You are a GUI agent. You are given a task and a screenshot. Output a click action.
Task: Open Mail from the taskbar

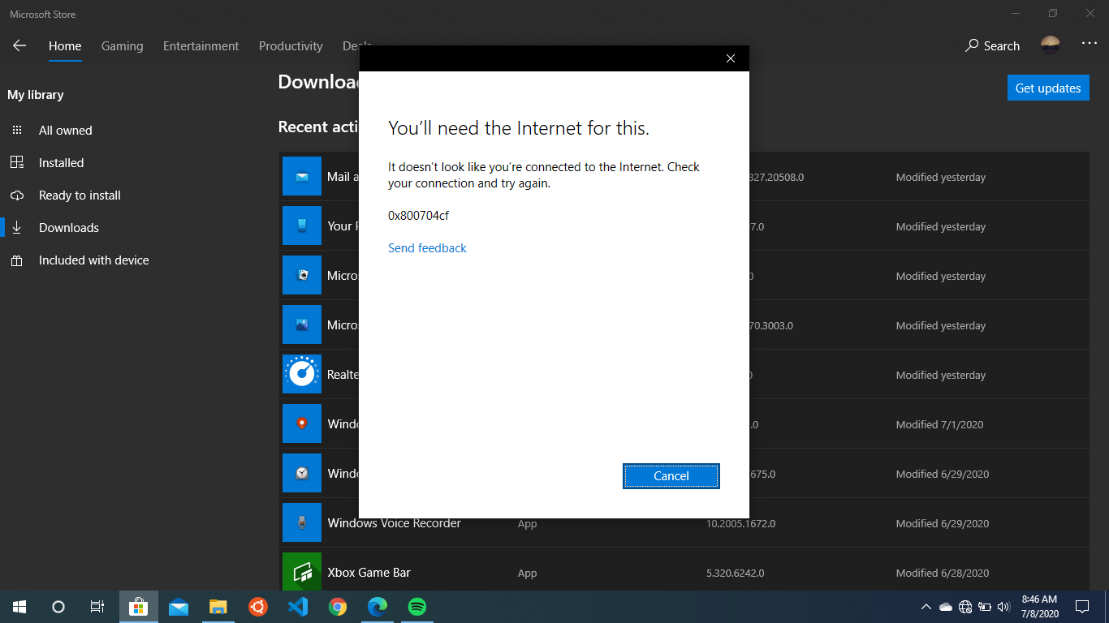point(179,607)
